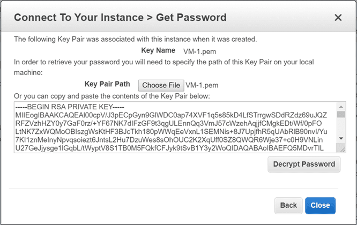Click the key text area's scroll down arrow
Image resolution: width=357 pixels, height=225 pixels.
pyautogui.click(x=341, y=138)
